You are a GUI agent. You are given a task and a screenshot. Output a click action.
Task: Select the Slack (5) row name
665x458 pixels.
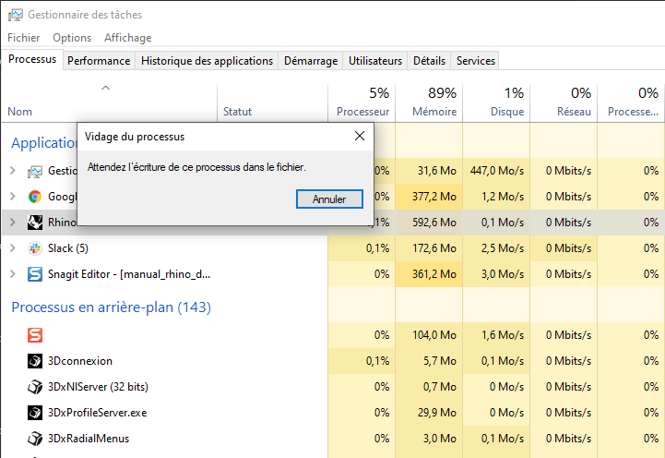click(x=68, y=248)
